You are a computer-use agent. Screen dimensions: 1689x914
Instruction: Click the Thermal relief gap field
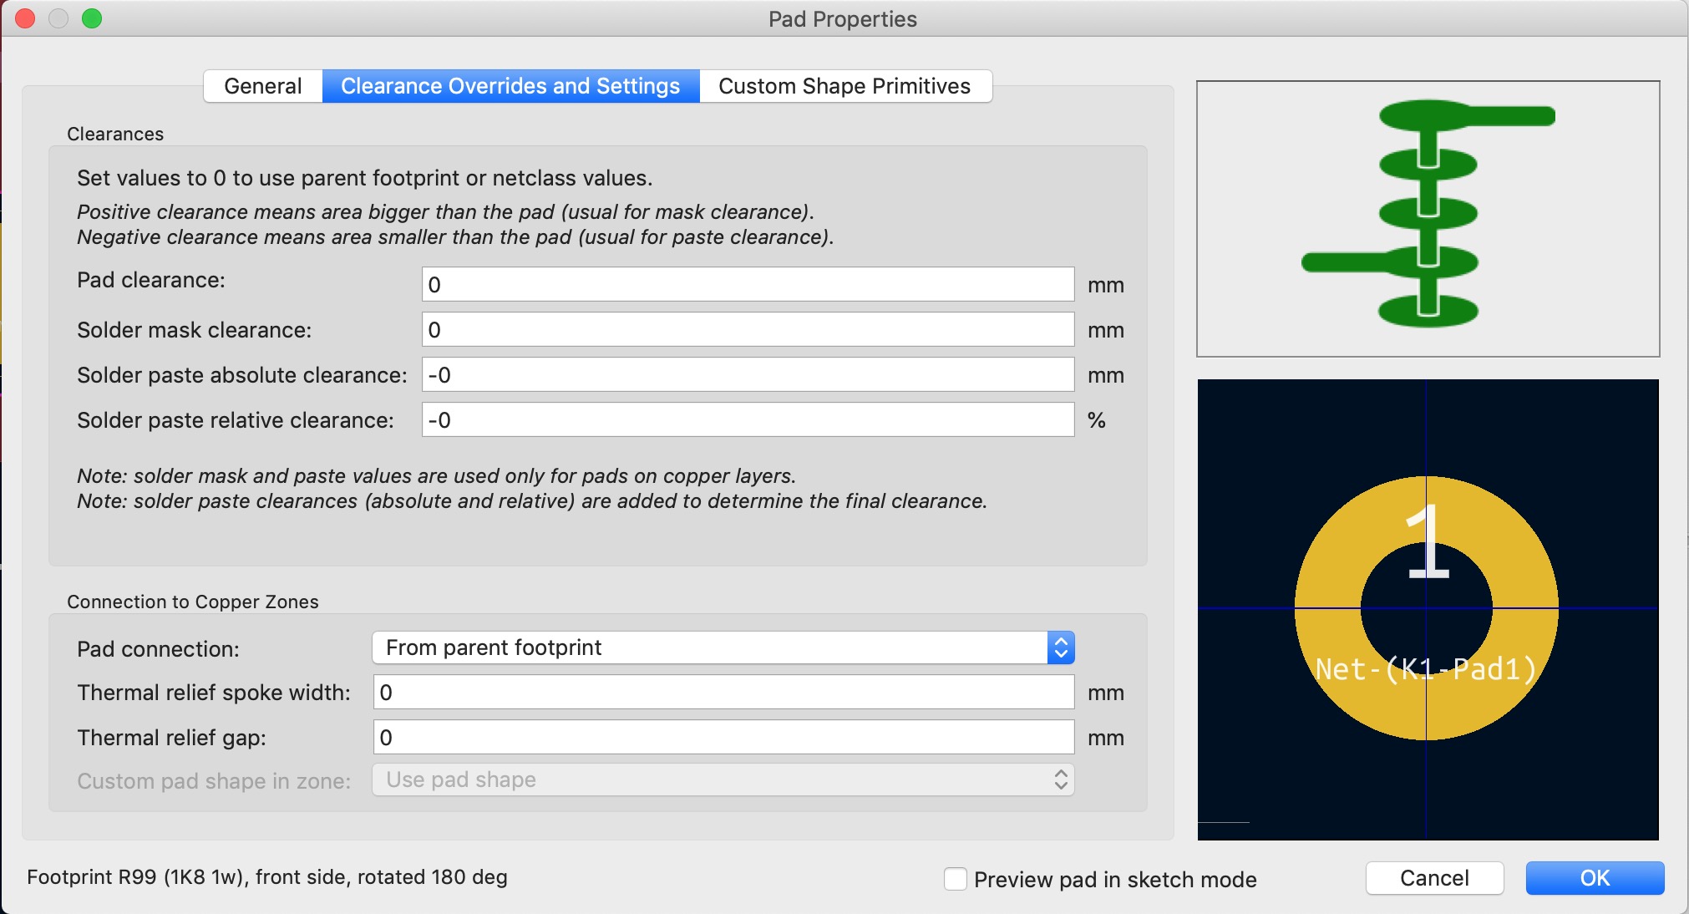(723, 737)
